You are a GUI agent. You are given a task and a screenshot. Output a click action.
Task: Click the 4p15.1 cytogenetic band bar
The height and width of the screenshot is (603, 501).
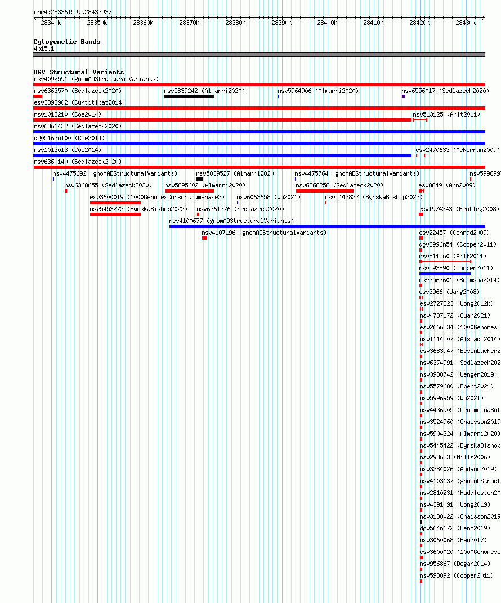coord(259,55)
